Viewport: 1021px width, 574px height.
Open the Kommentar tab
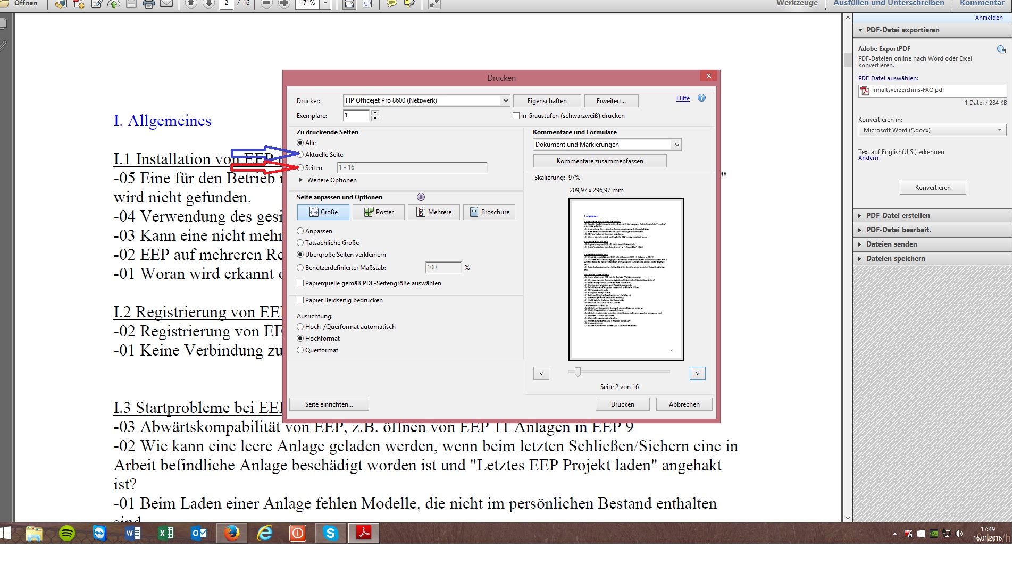coord(982,3)
